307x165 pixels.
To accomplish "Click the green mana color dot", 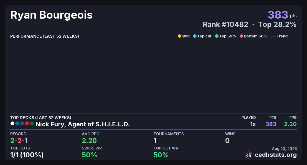I will click(32, 123).
